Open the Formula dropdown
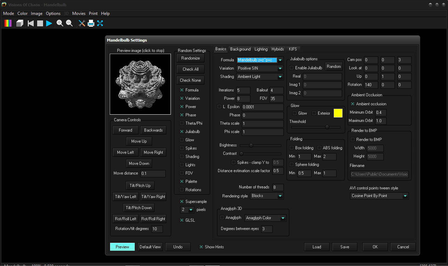Viewport: 448px width, 266px height. [260, 60]
